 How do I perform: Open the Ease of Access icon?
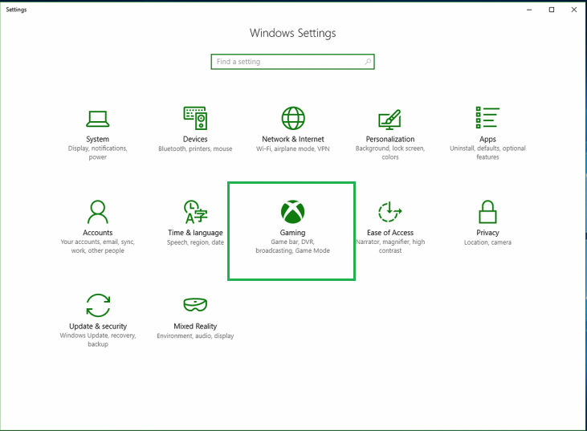click(x=389, y=211)
